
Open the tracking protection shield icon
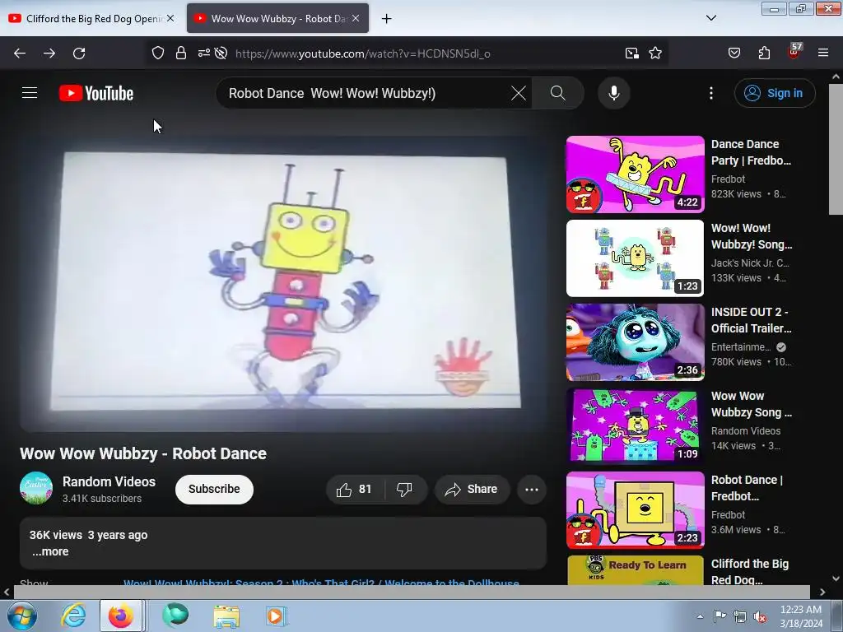pyautogui.click(x=157, y=53)
